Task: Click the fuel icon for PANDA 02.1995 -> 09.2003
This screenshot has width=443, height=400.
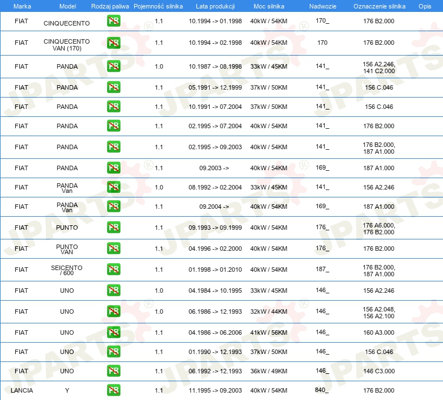Action: click(113, 147)
